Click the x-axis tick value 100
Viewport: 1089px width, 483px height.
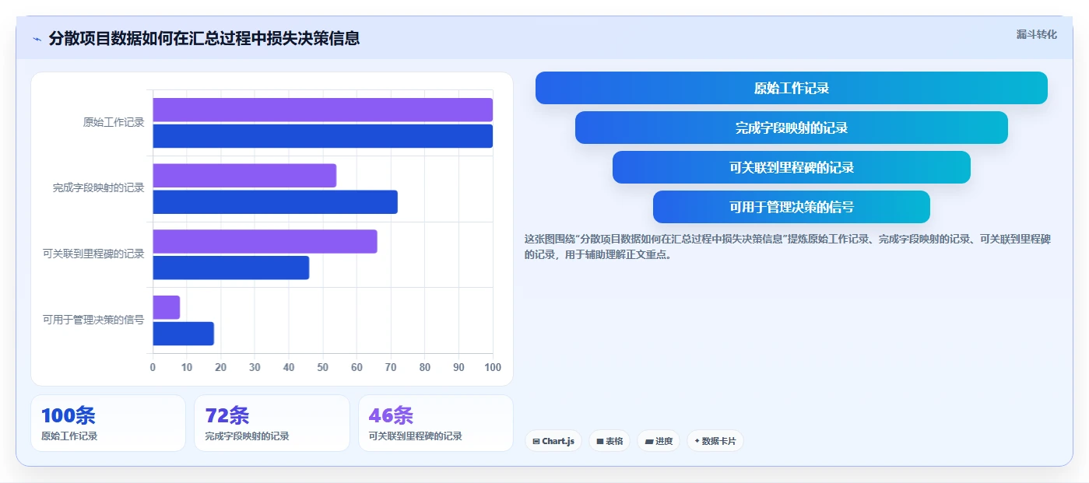(493, 367)
